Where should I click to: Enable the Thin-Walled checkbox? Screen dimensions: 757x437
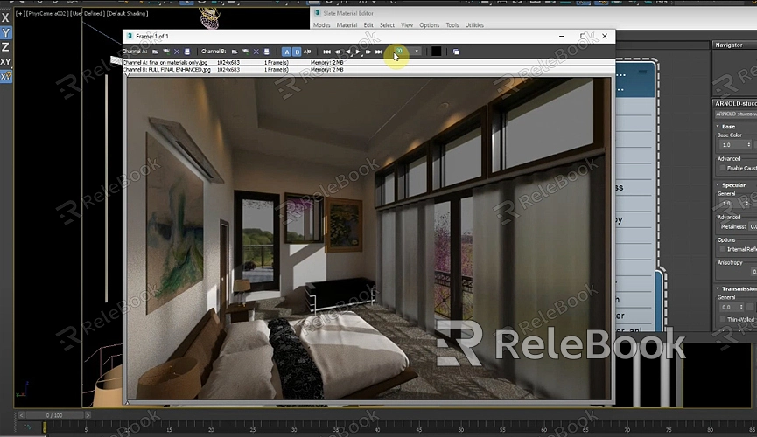[x=723, y=319]
